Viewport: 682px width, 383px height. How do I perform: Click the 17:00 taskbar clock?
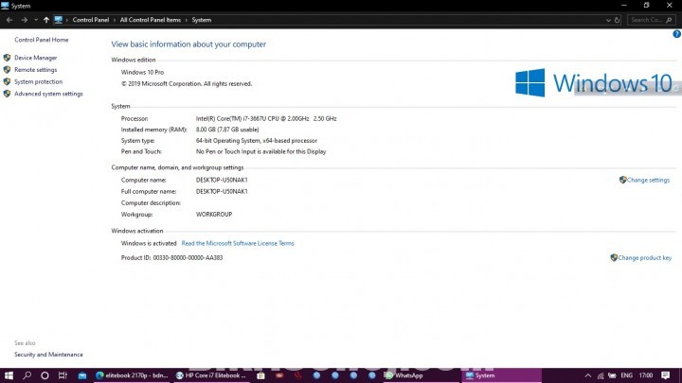click(646, 375)
